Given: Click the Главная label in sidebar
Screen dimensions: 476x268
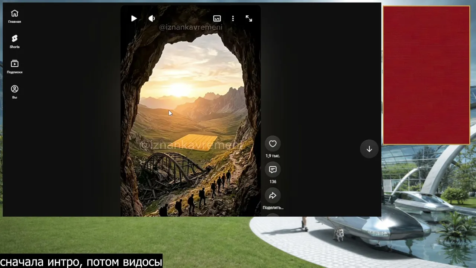Looking at the screenshot, I should [15, 22].
